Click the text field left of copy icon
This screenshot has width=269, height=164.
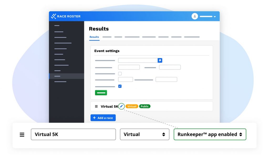[138, 60]
